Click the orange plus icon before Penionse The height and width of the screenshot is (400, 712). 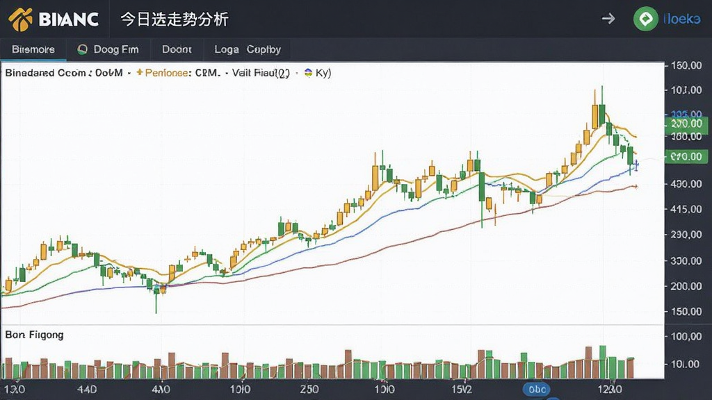click(139, 72)
